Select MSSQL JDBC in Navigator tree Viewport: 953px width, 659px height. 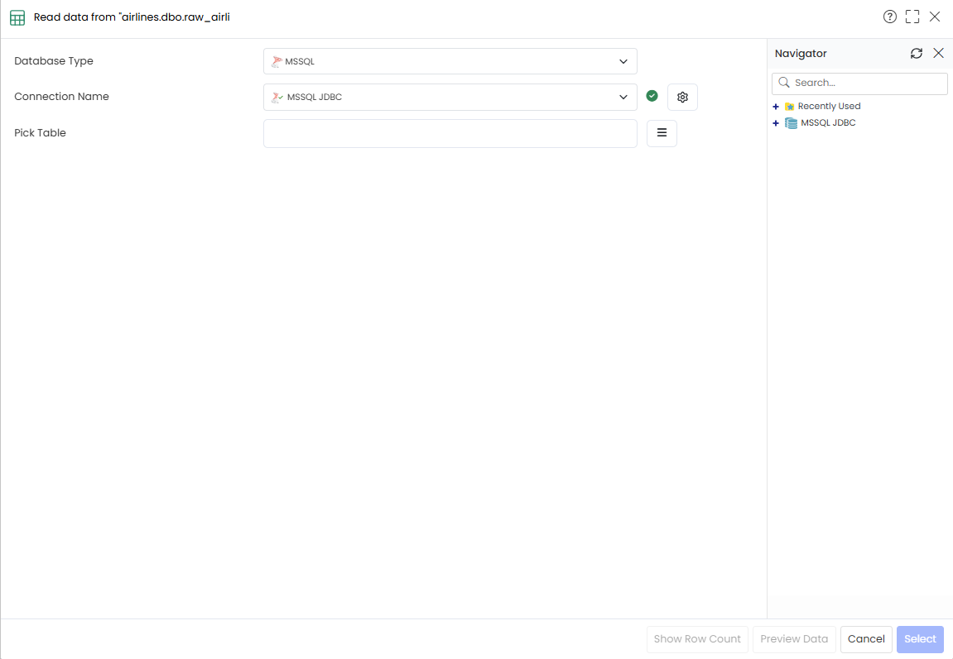click(828, 122)
